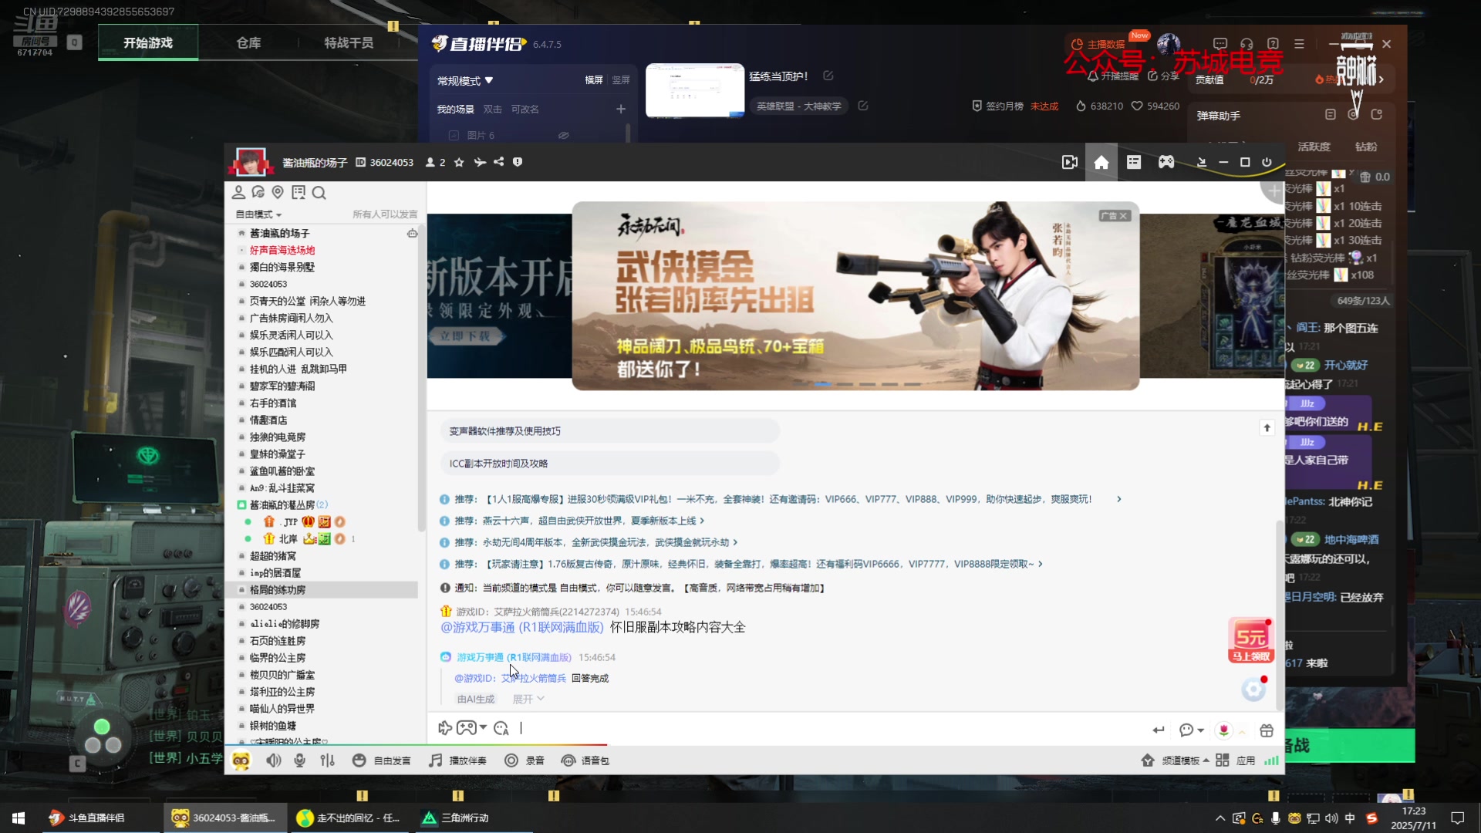Toggle visibility of the 图片 6 source
This screenshot has height=833, width=1481.
tap(564, 135)
